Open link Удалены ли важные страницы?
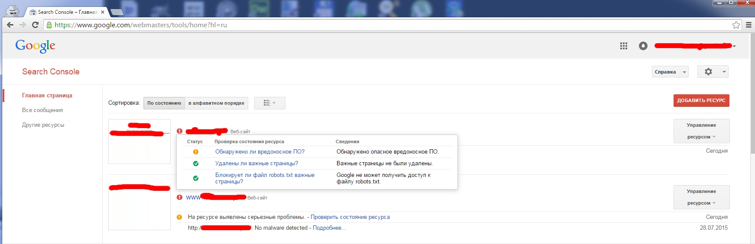755x244 pixels. 256,164
